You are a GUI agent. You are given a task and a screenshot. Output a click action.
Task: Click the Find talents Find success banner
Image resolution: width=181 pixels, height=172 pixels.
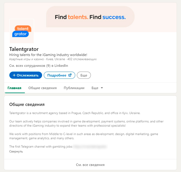point(90,17)
